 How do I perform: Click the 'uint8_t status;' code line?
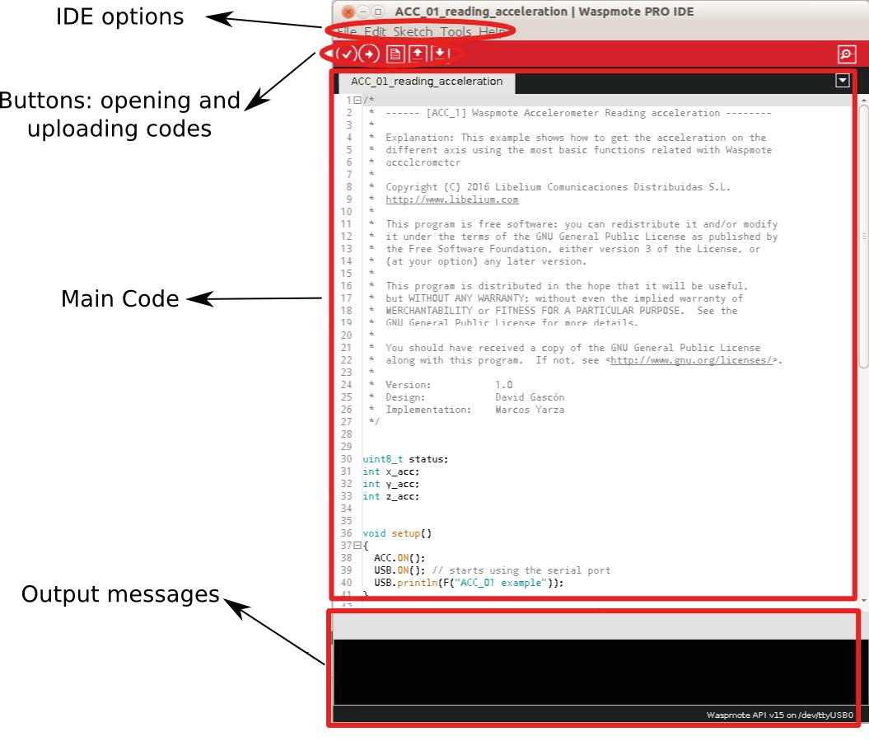point(406,459)
